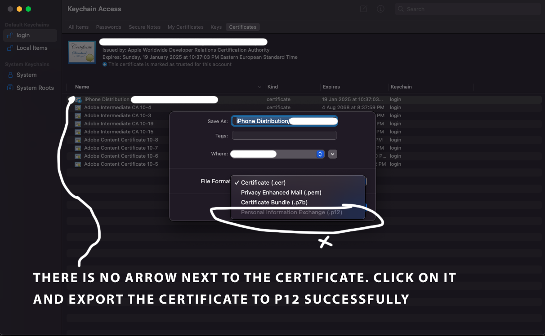Open the Secure Notes tab
This screenshot has height=336, width=545.
(x=145, y=27)
